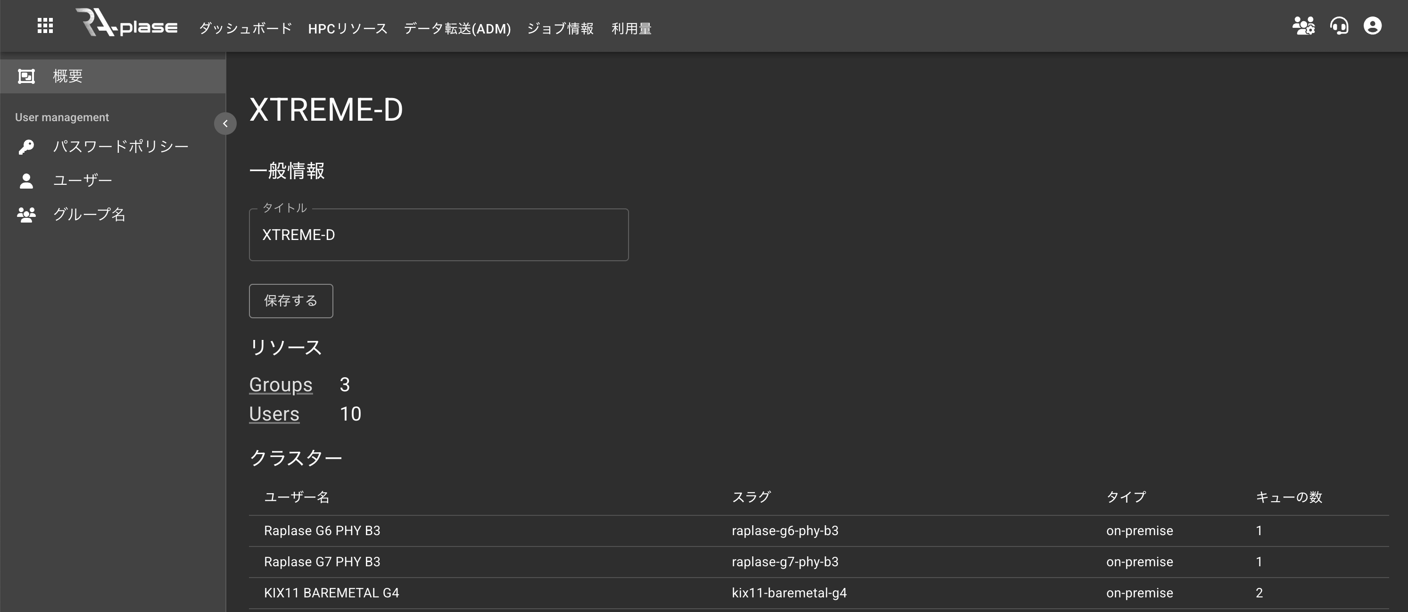Open the ダッシュボード menu
Image resolution: width=1408 pixels, height=612 pixels.
tap(245, 28)
